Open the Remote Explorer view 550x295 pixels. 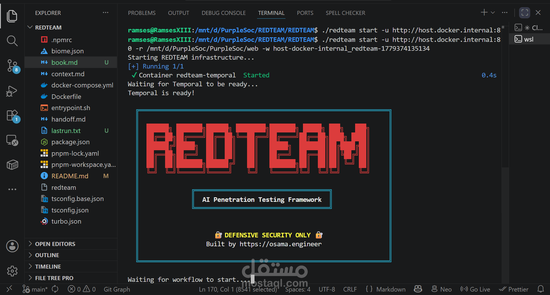point(12,140)
